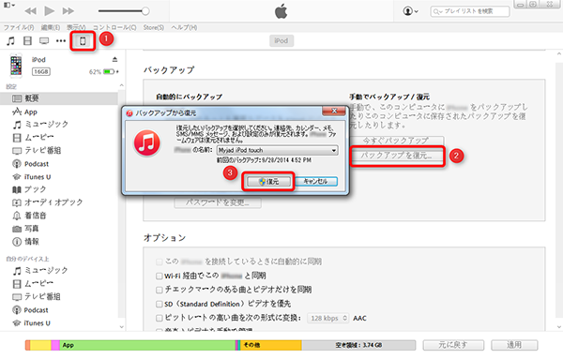Screen dimensions: 563x359
Task: Click the App segment of storage bar
Action: [147, 345]
